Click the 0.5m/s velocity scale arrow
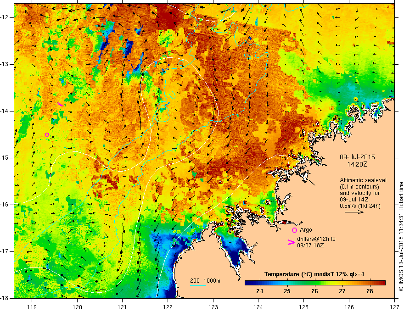404x312 pixels. (354, 212)
